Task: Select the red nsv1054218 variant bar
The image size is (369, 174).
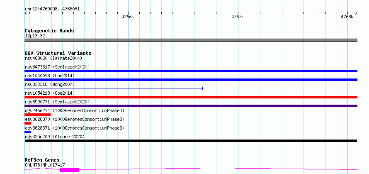Action: click(x=191, y=97)
